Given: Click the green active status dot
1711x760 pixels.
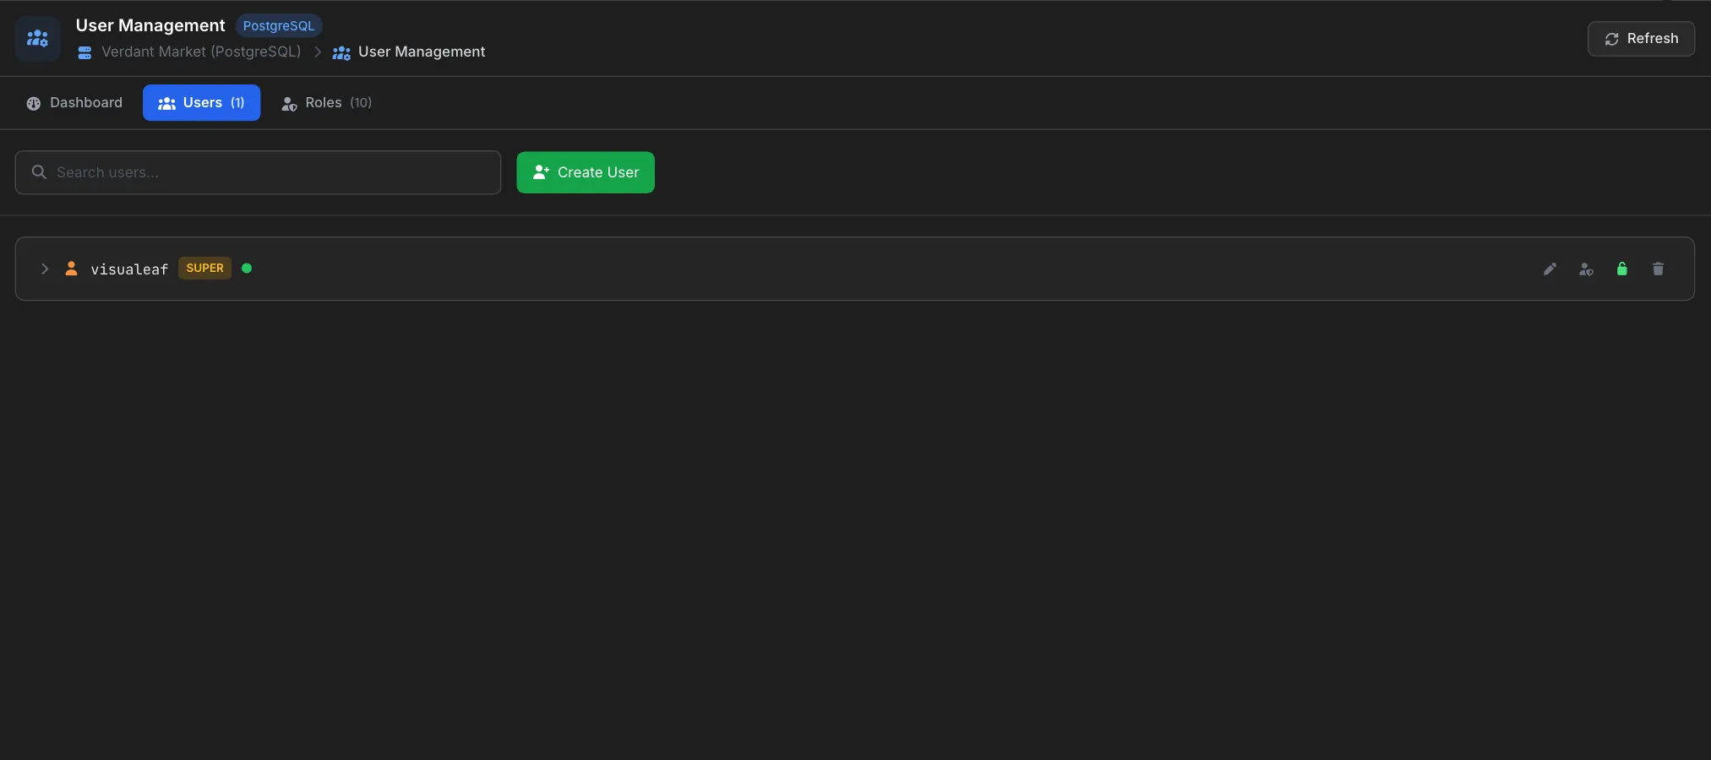Looking at the screenshot, I should click(247, 269).
